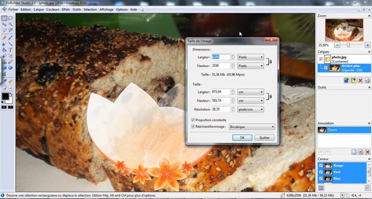This screenshot has width=372, height=199.
Task: Select the eraser tool
Action: [x=4, y=44]
